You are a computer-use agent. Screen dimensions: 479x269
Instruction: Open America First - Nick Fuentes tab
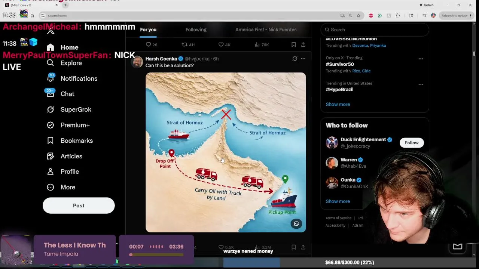tap(266, 30)
